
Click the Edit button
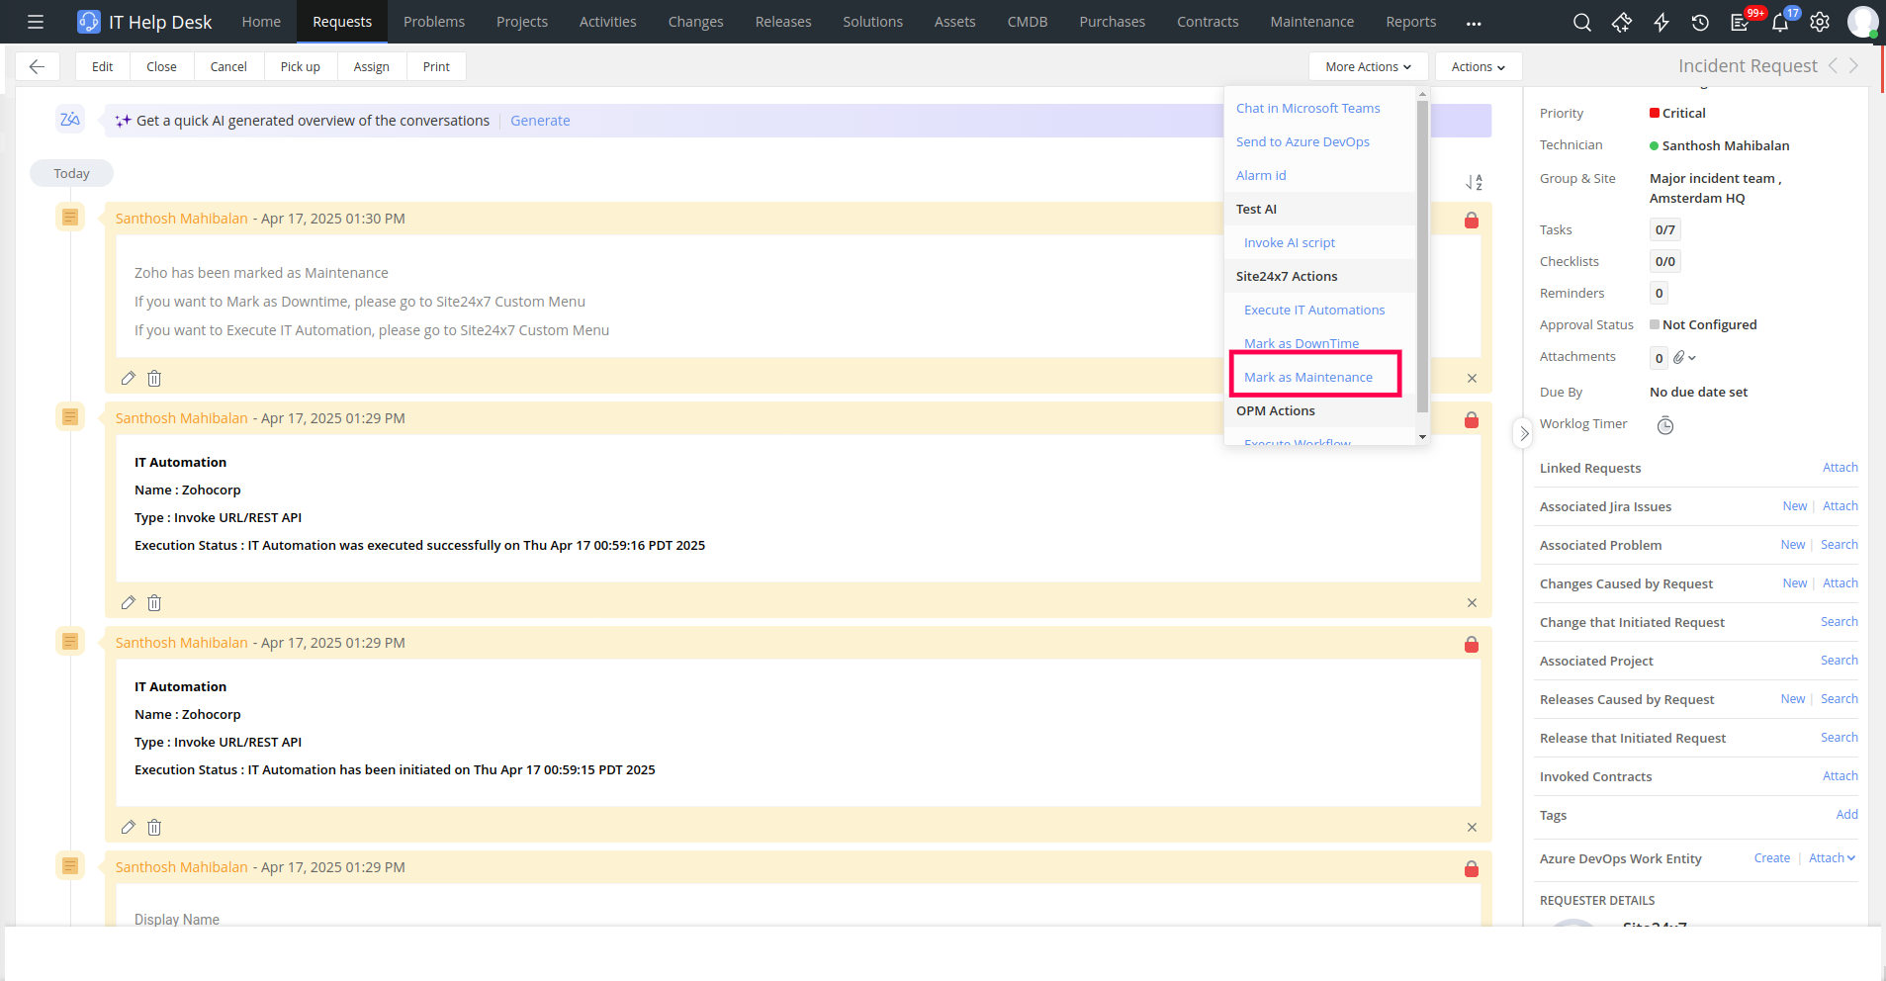[x=103, y=66]
